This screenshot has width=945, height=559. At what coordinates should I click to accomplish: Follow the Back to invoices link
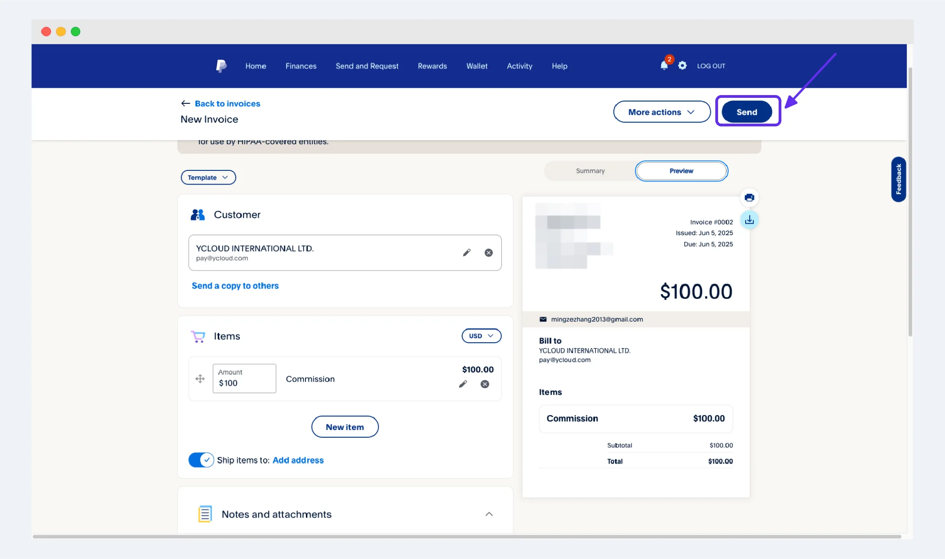click(x=227, y=103)
